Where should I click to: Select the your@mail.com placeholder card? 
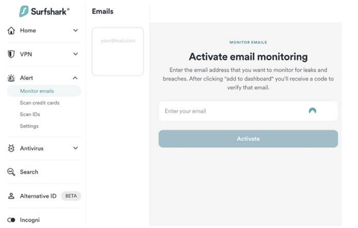(118, 51)
